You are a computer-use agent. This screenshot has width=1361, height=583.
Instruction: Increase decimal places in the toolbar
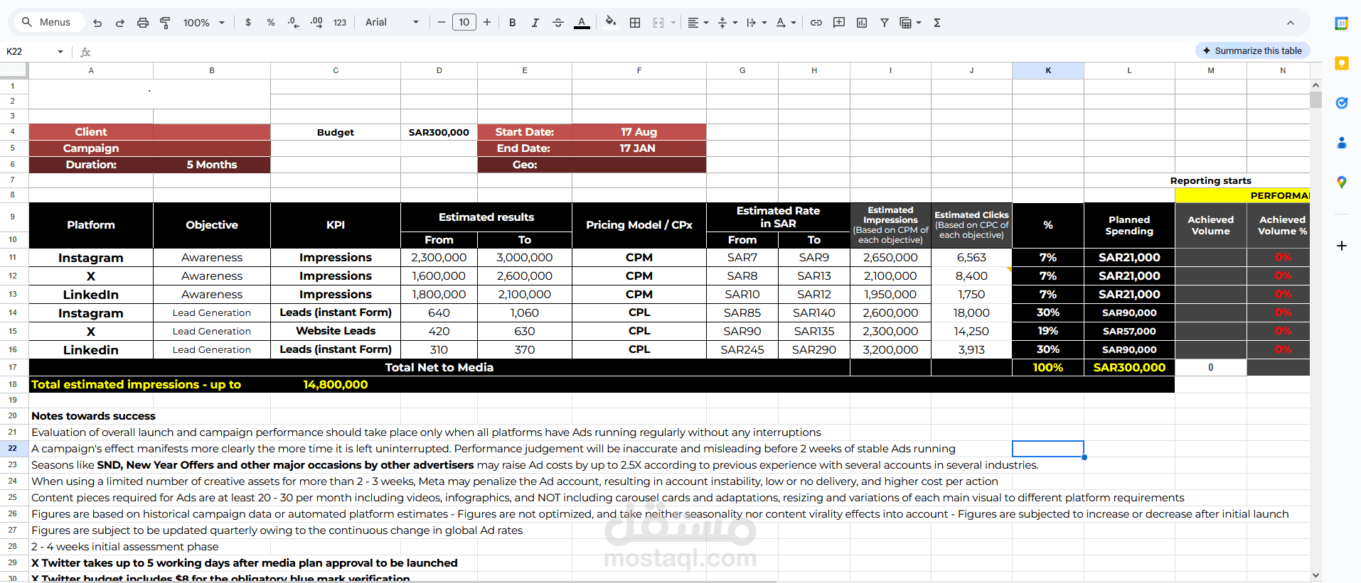(317, 23)
